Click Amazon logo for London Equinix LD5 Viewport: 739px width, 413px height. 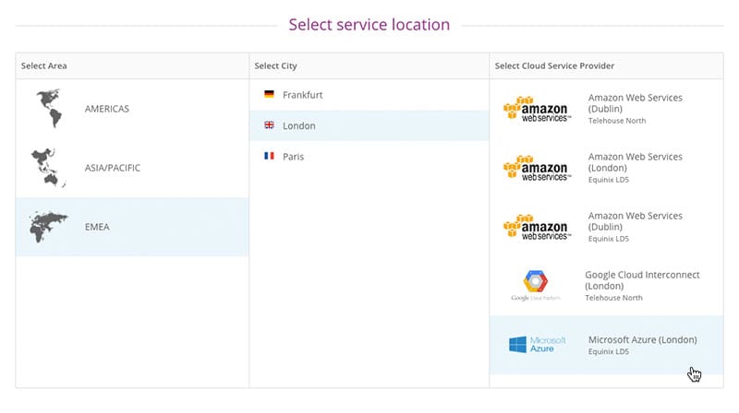tap(537, 168)
